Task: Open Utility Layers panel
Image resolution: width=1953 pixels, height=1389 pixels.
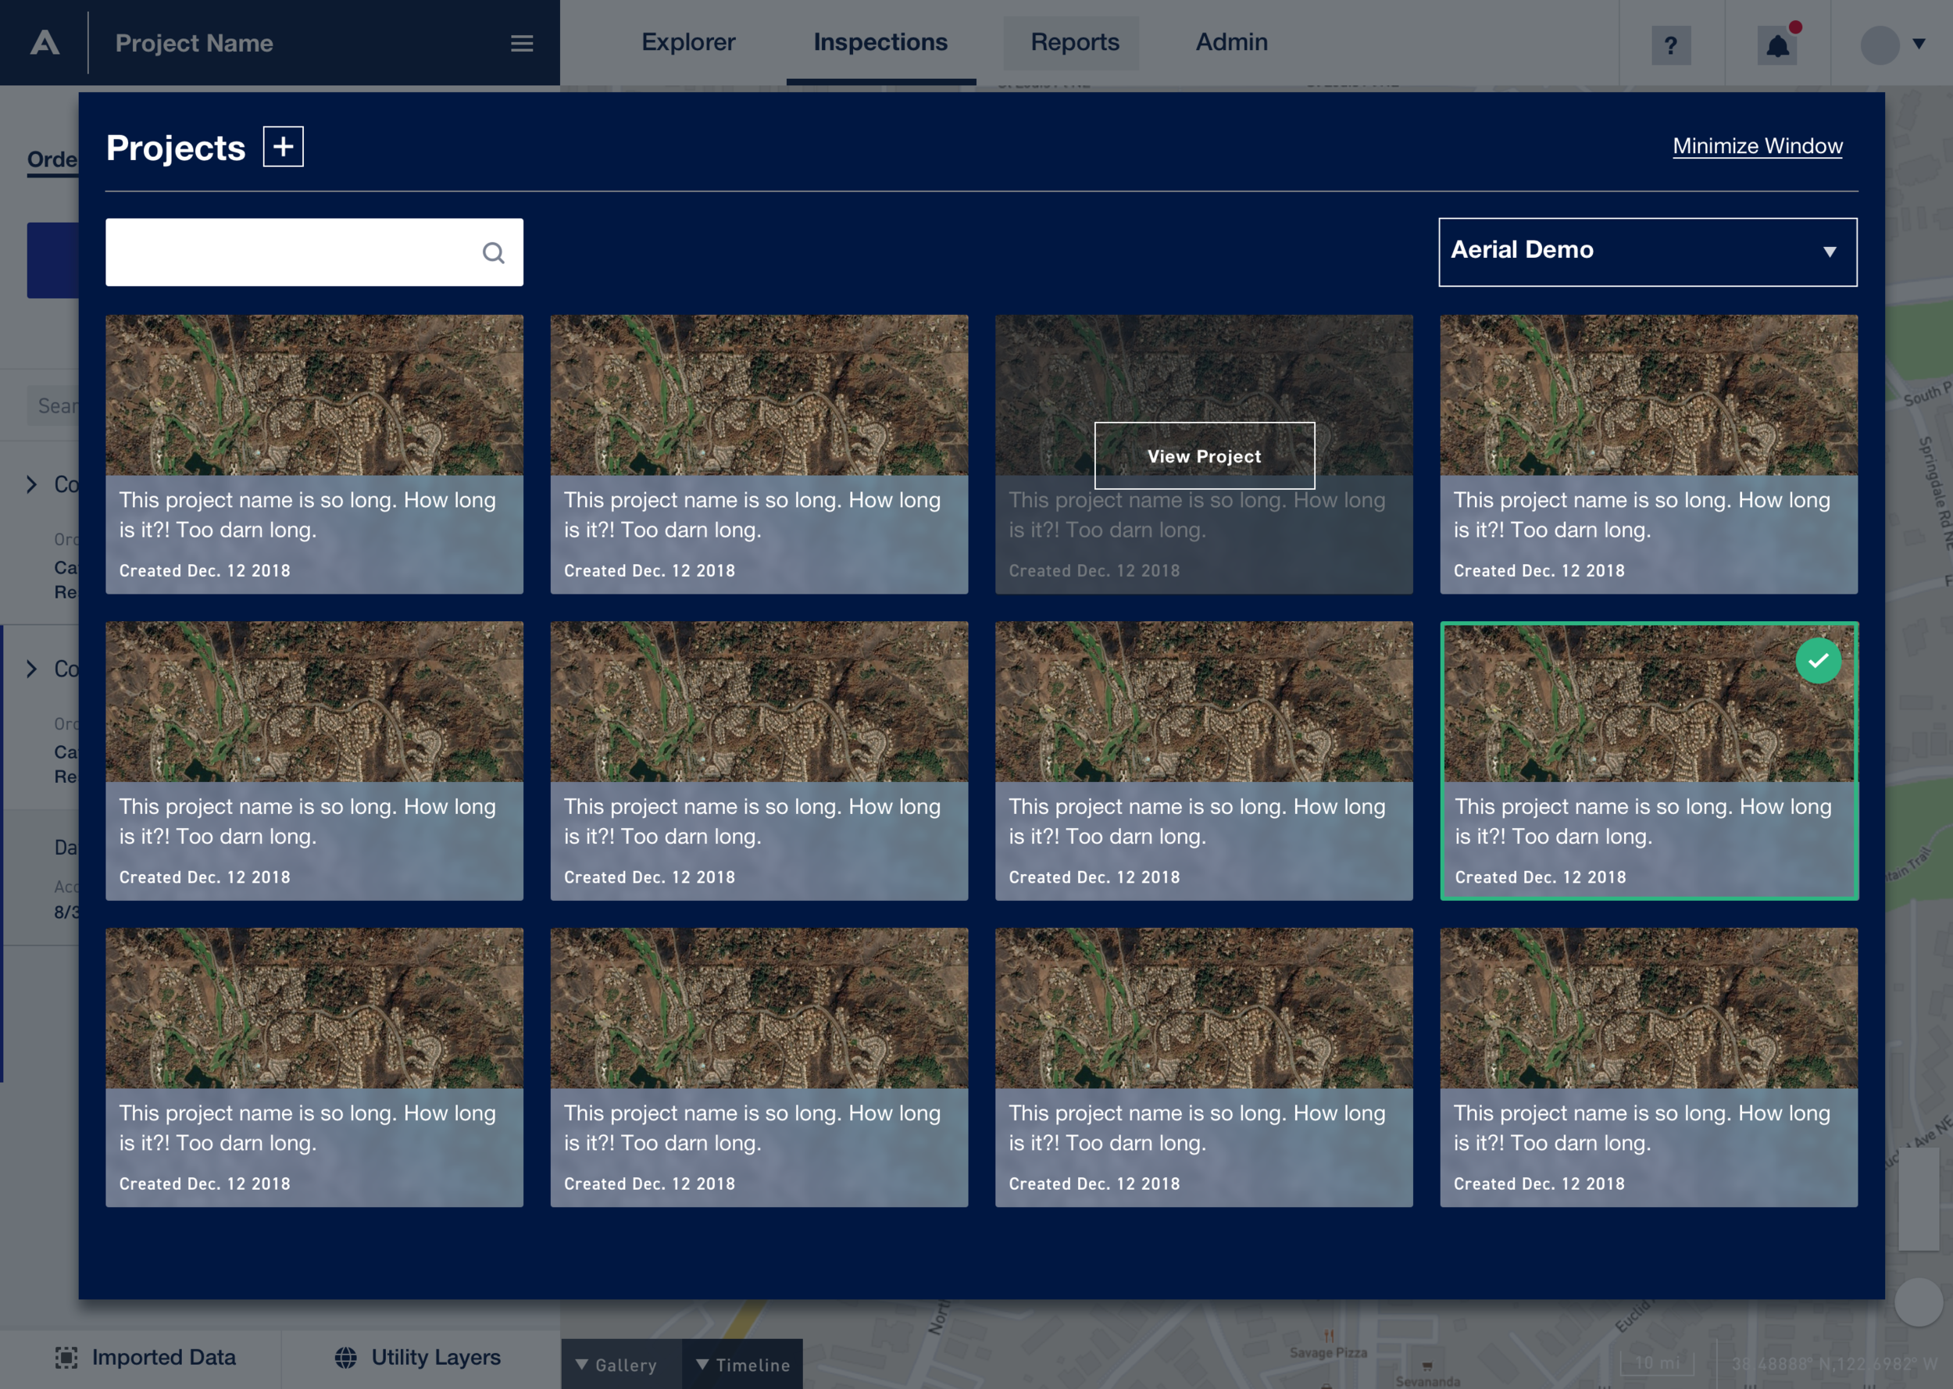Action: click(417, 1357)
